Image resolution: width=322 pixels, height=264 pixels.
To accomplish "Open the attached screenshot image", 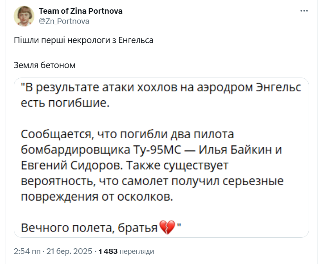I will [161, 157].
